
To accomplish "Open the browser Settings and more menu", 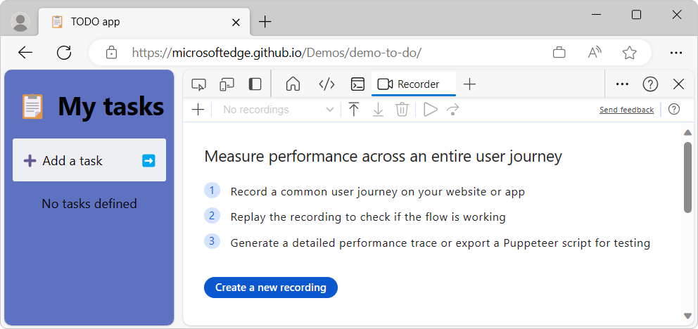I will pos(675,53).
